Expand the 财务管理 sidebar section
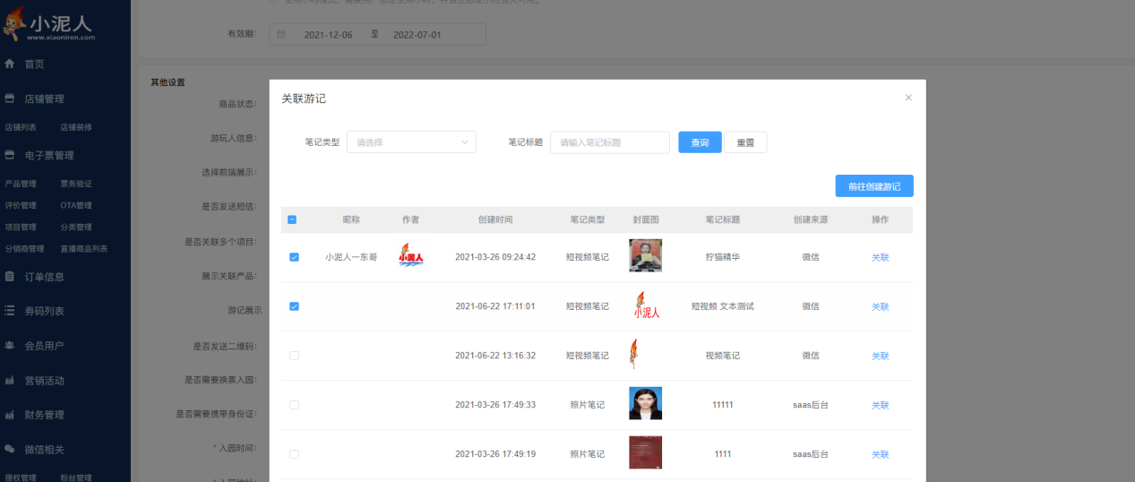 click(x=44, y=415)
